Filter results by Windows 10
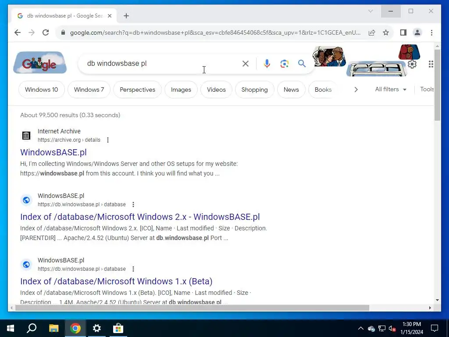The height and width of the screenshot is (337, 449). (x=42, y=90)
